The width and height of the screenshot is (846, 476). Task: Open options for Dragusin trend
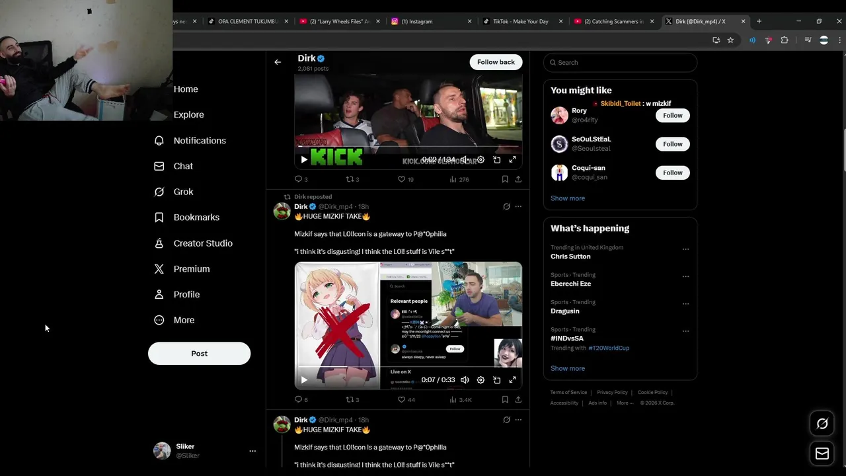click(x=685, y=304)
